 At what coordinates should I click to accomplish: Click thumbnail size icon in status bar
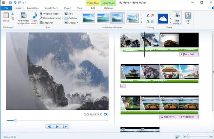pos(177,136)
